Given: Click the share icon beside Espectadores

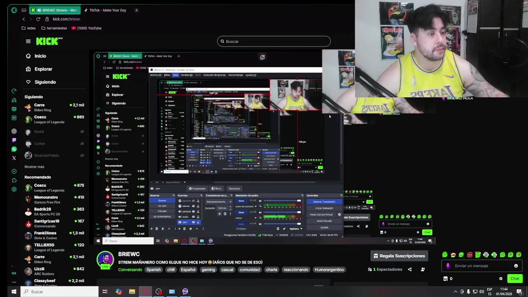Looking at the screenshot, I should 410,269.
